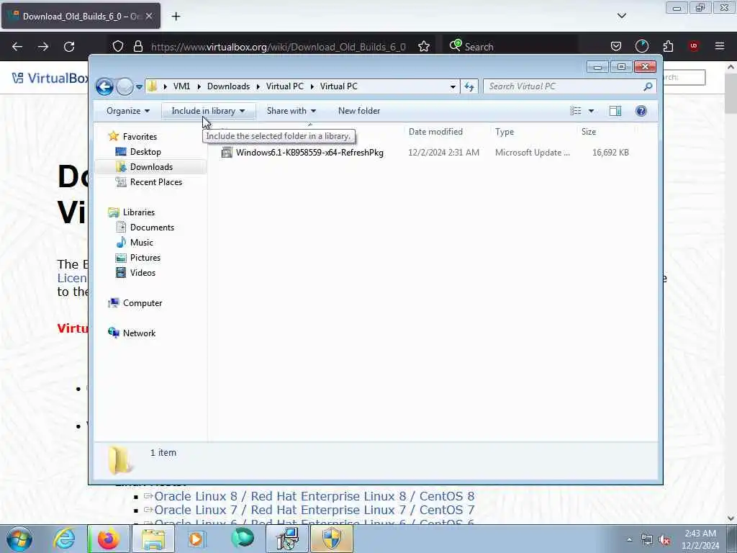Go back in Explorer navigation

pyautogui.click(x=104, y=86)
